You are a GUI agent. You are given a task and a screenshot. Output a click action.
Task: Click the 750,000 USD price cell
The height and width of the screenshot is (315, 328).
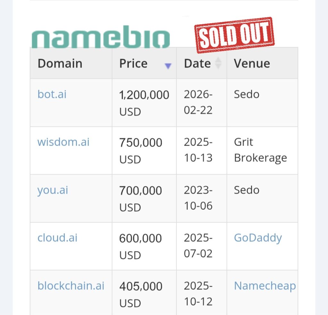141,150
